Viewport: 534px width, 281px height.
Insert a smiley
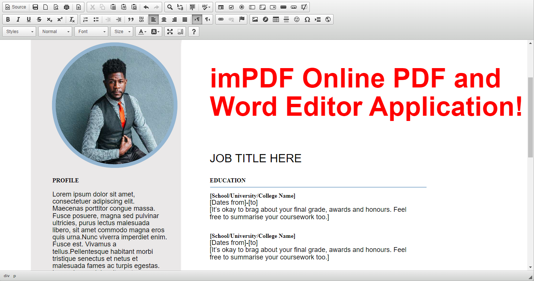297,19
